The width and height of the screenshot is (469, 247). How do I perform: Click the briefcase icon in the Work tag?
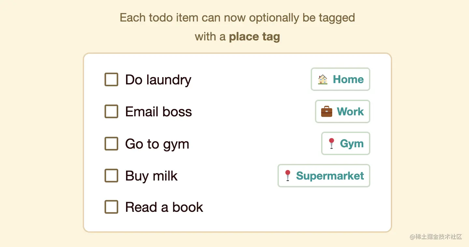point(327,111)
